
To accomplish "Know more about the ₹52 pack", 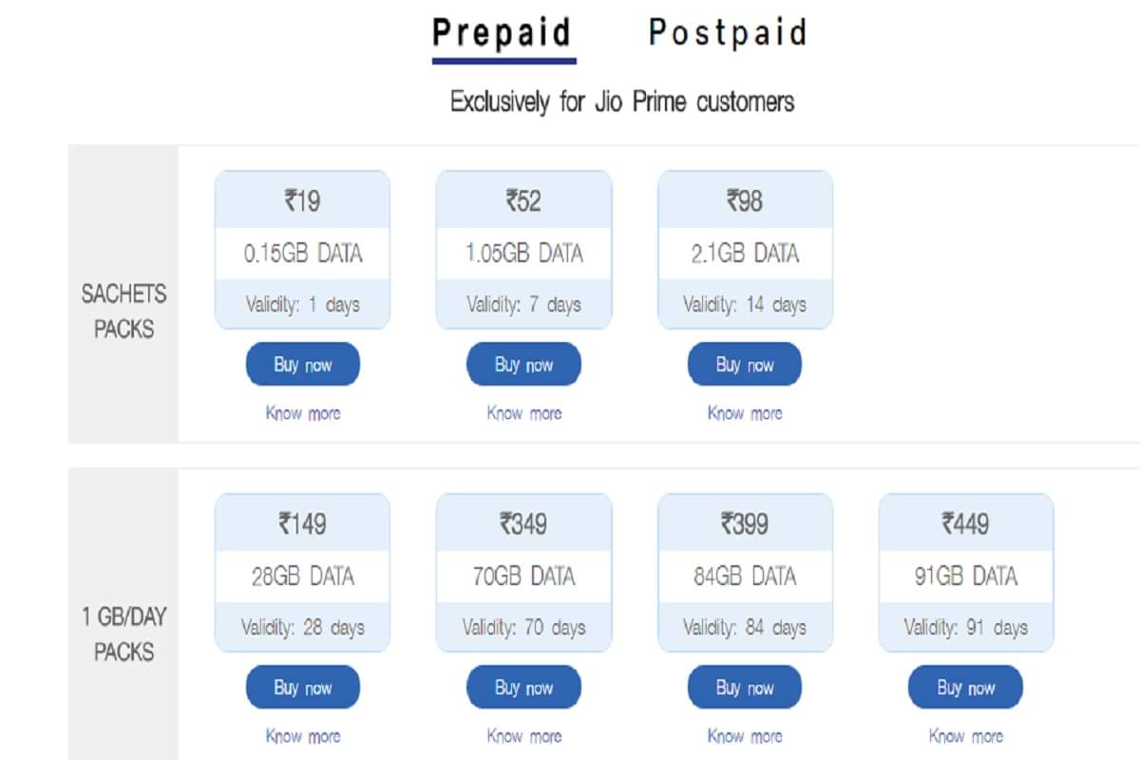I will point(523,412).
